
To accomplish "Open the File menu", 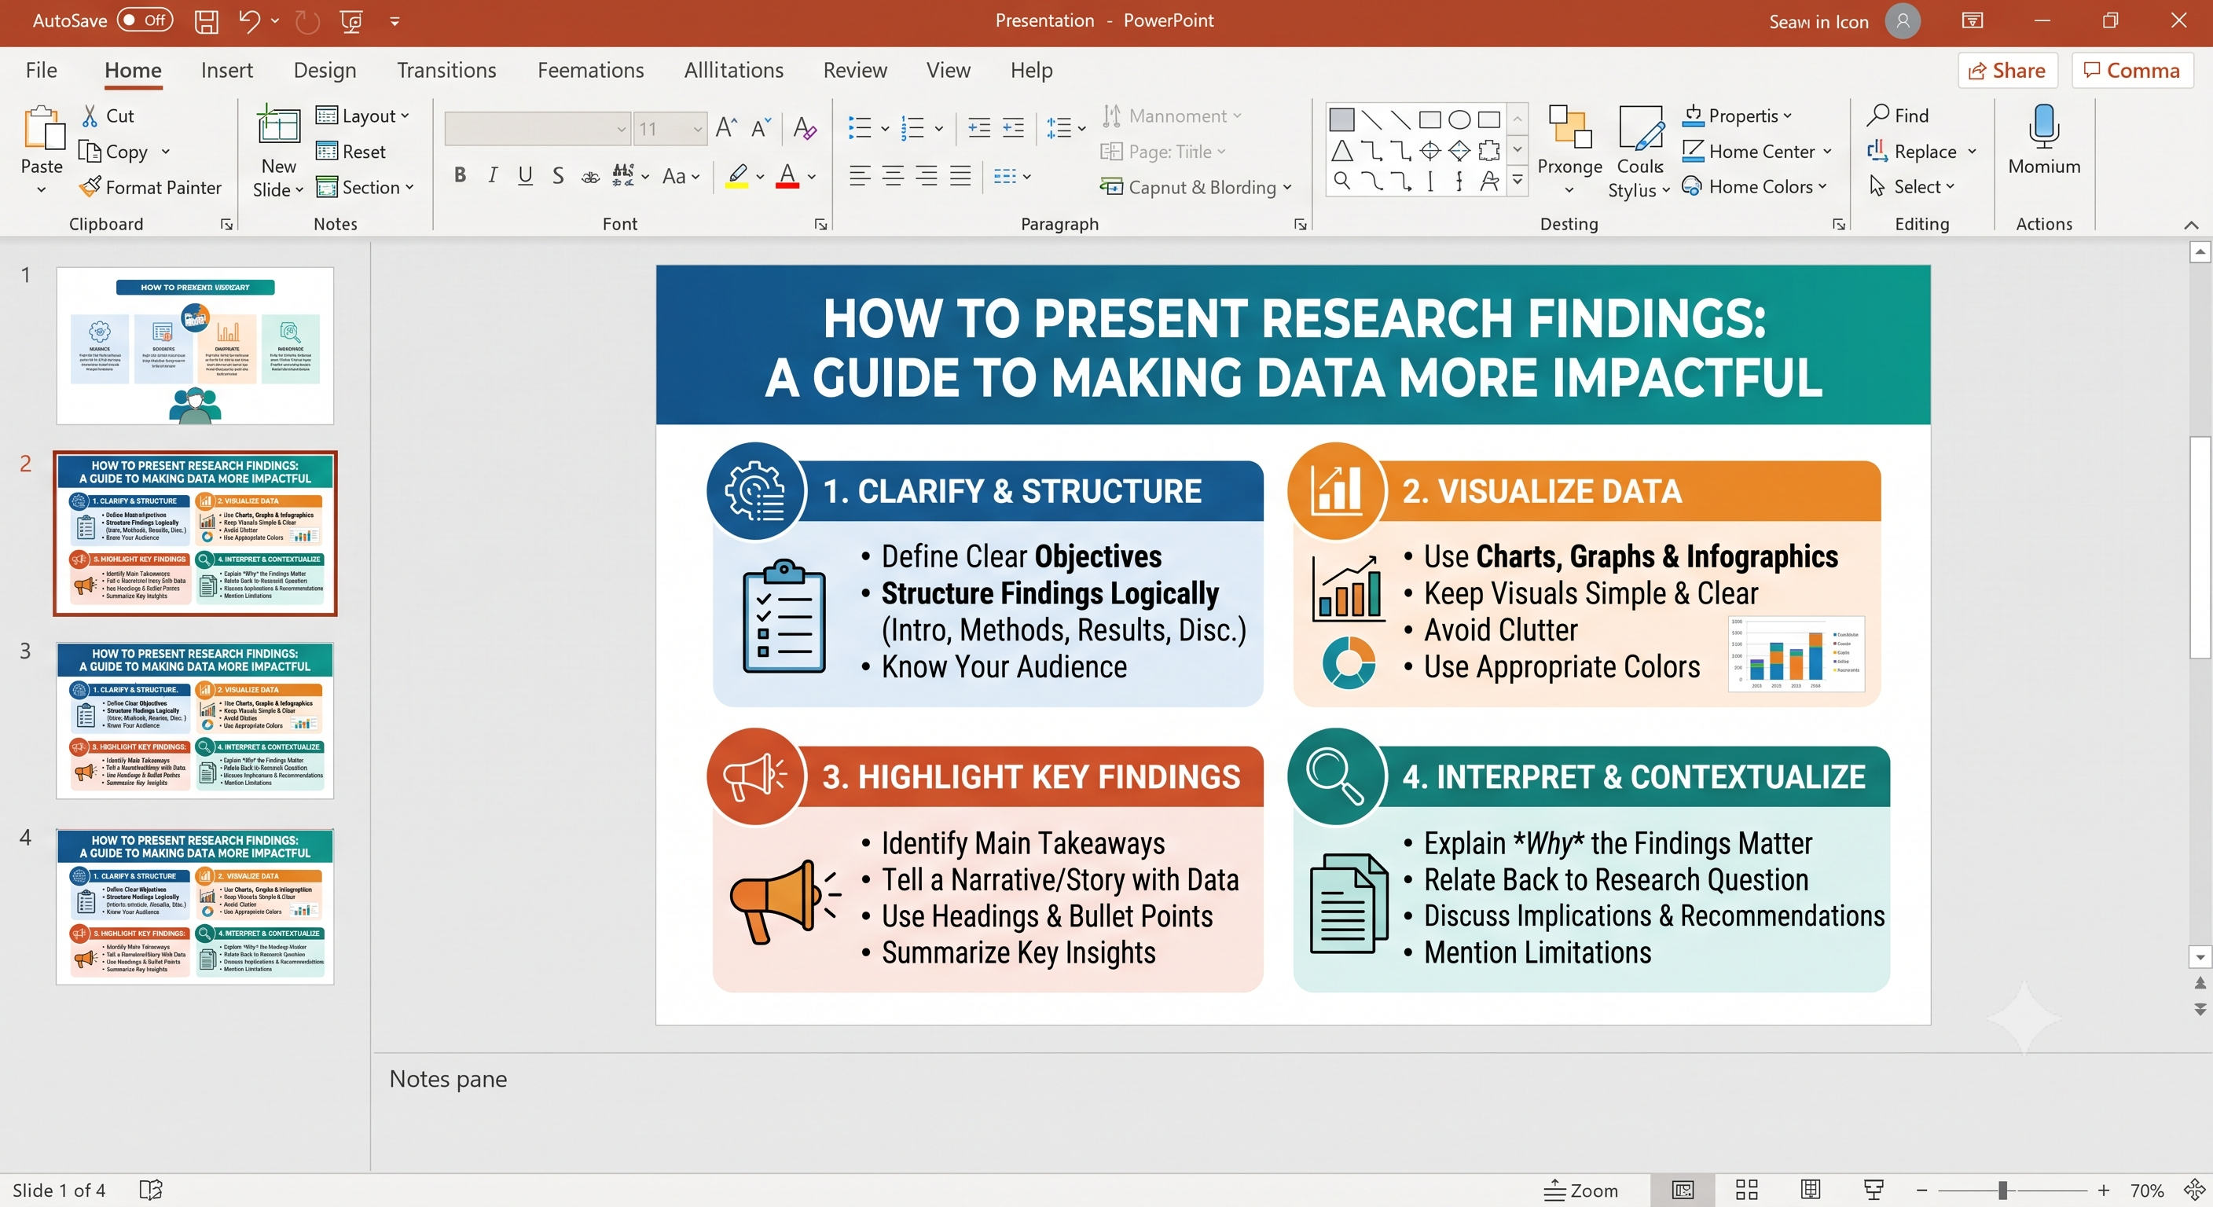I will click(x=41, y=70).
